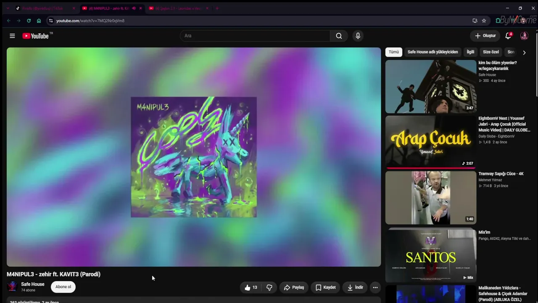Click the search magnifier button
The image size is (538, 303).
coord(339,36)
